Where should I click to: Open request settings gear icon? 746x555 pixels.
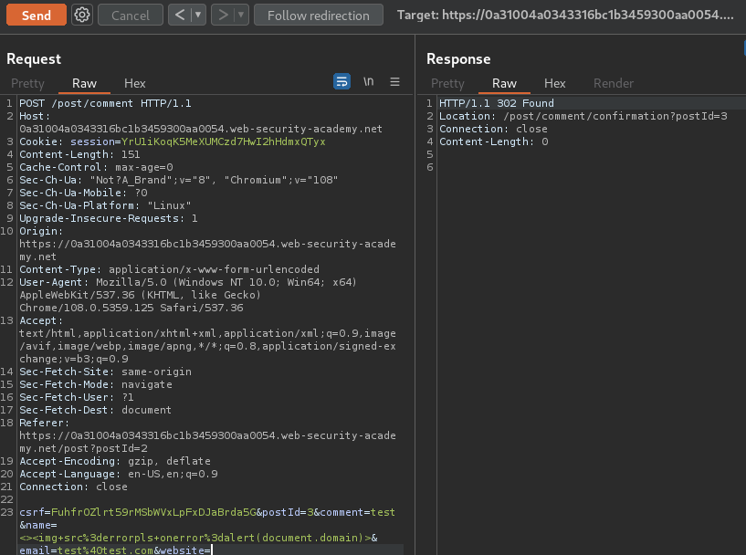(x=82, y=16)
